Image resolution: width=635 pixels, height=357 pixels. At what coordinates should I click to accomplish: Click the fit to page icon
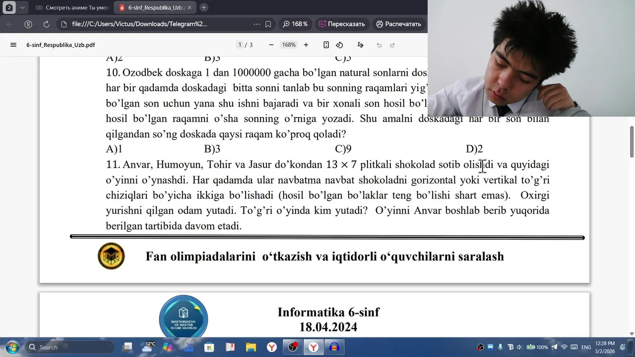click(x=326, y=45)
